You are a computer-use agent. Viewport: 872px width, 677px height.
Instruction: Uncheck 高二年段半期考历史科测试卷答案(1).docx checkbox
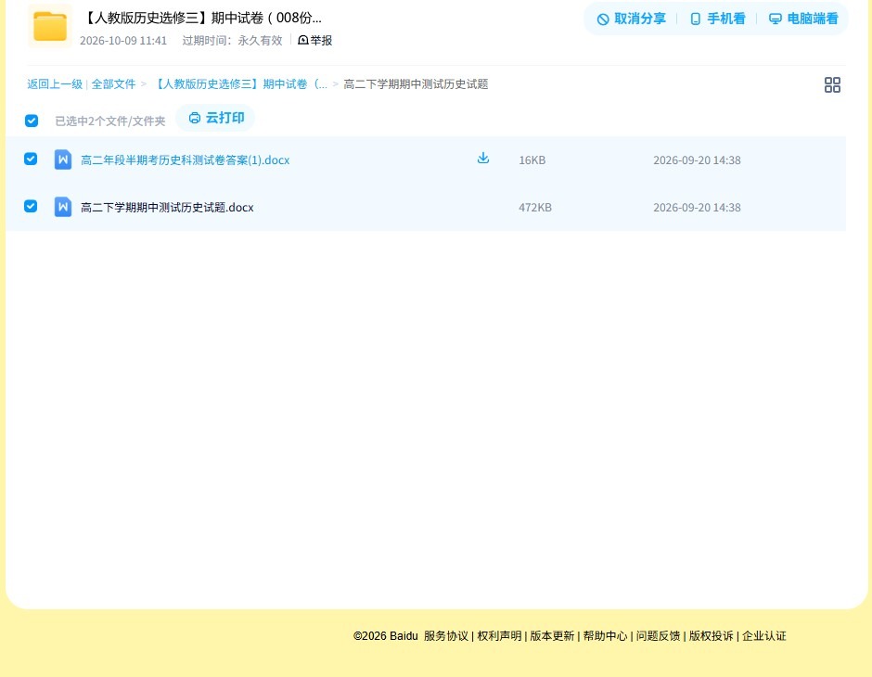31,159
